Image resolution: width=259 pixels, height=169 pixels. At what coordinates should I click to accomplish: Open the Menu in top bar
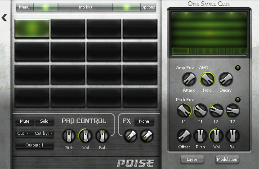coord(24,7)
